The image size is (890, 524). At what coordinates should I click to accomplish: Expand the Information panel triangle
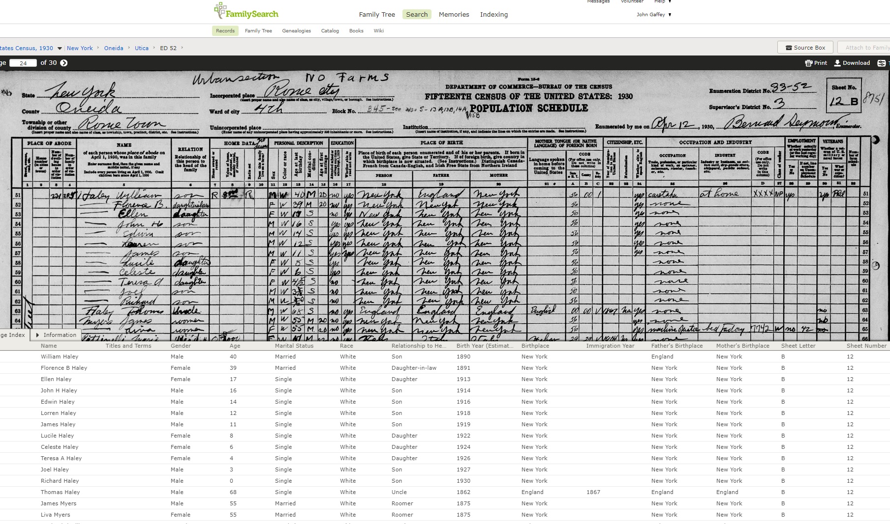(37, 335)
